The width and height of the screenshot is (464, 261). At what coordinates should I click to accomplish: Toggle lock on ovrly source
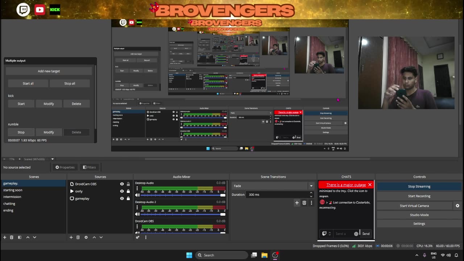pyautogui.click(x=128, y=191)
